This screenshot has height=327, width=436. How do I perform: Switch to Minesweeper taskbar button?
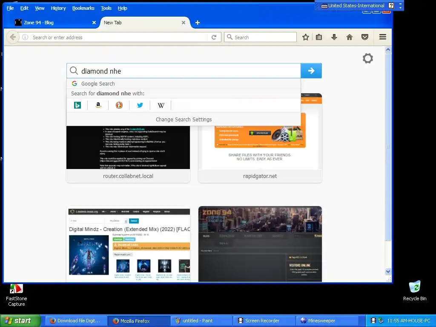pos(327,321)
